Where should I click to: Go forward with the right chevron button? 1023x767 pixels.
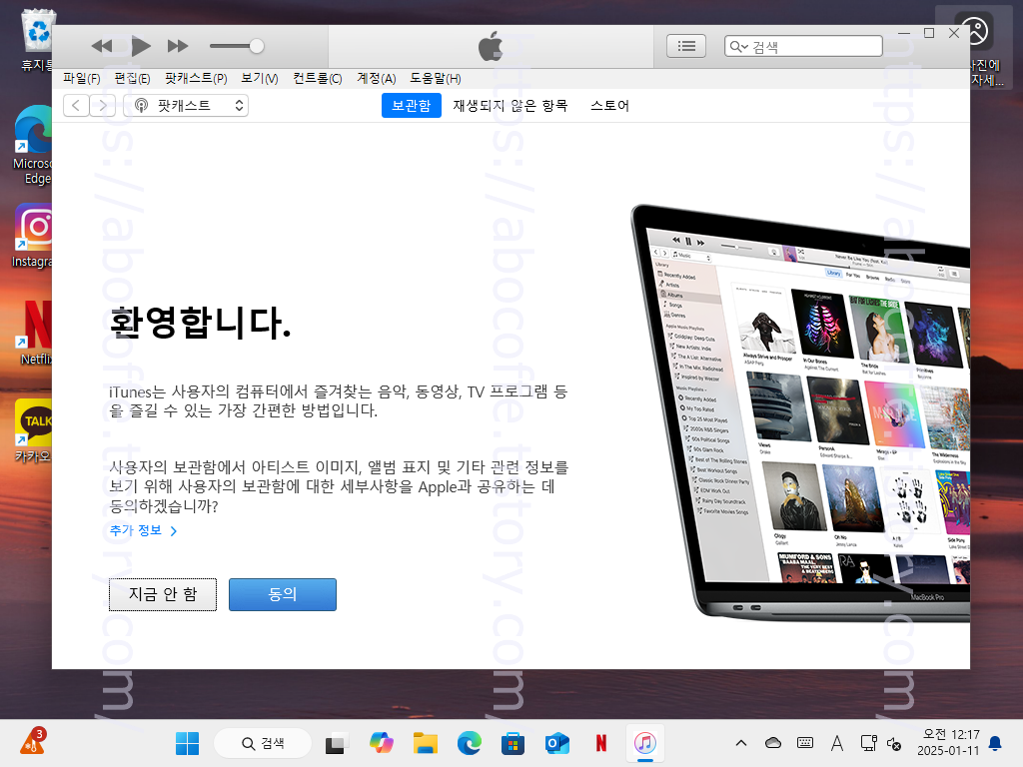click(103, 105)
